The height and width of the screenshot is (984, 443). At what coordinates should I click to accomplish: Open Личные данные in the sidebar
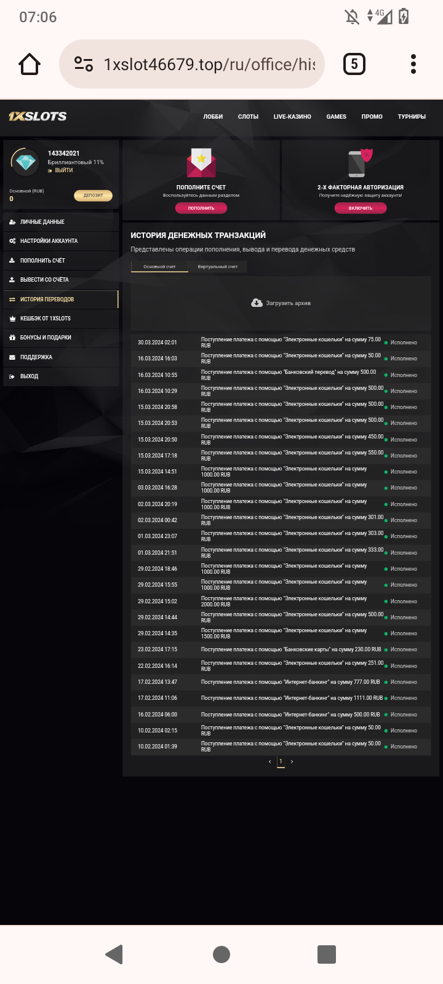pos(42,222)
